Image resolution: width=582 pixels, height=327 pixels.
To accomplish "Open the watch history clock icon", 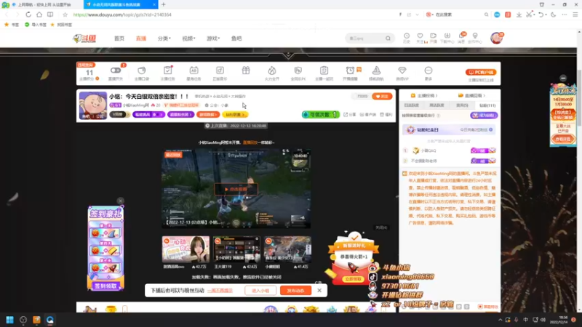I will (x=407, y=38).
